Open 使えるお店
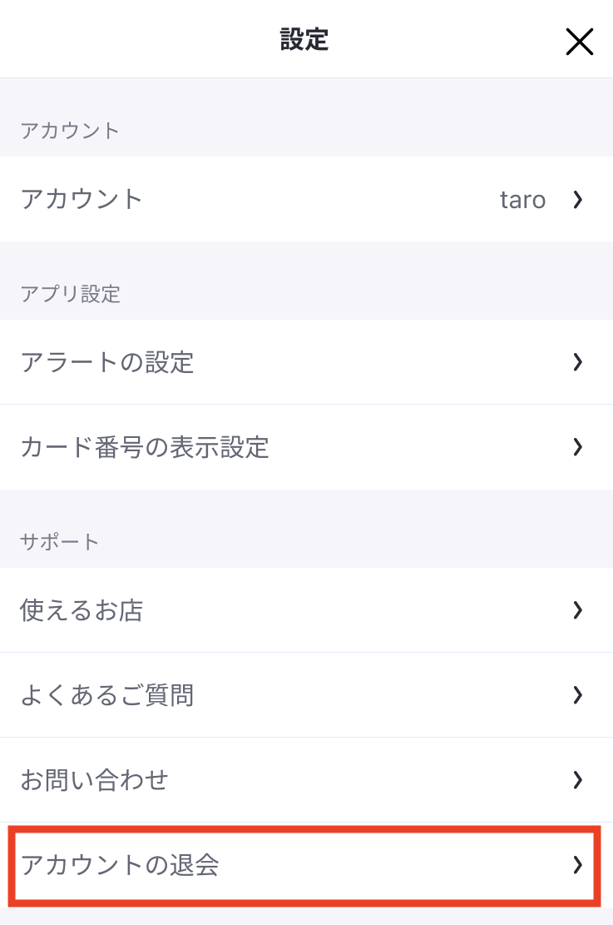Viewport: 613px width, 925px height. tap(306, 610)
